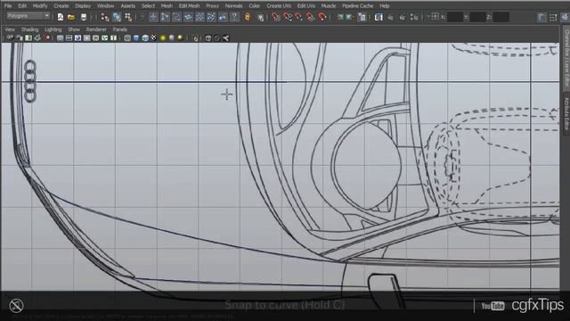Screen dimensions: 570x321
Task: Open input line operation mode dropdown arrow
Action: coord(428,17)
